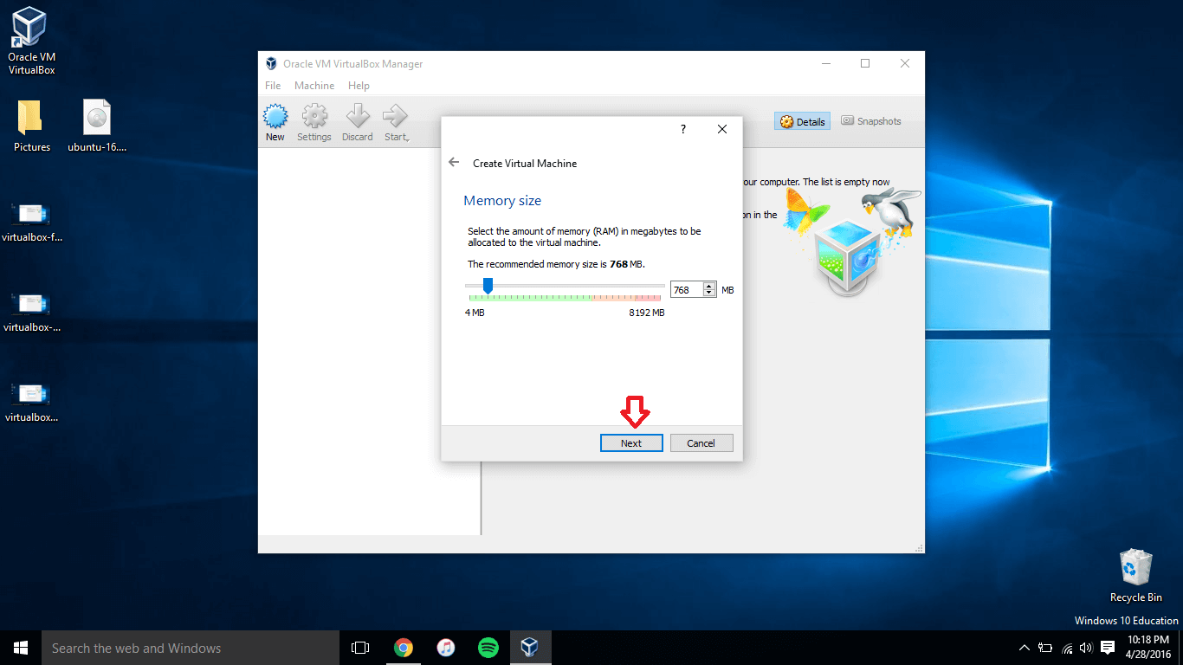
Task: Open the clock showing 10:18 PM
Action: pyautogui.click(x=1149, y=648)
